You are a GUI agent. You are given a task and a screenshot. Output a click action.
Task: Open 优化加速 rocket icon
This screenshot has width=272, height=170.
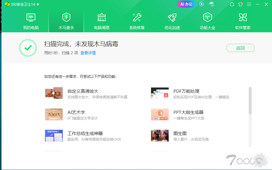click(x=172, y=17)
